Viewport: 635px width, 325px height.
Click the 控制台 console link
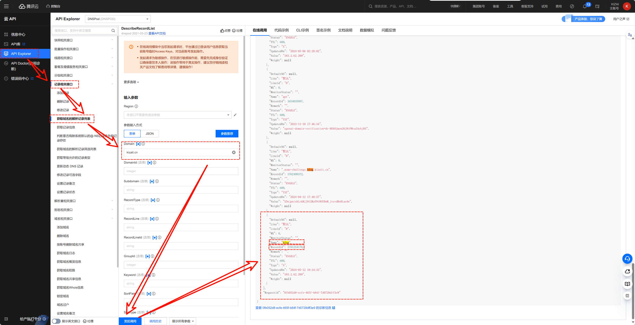pyautogui.click(x=53, y=6)
